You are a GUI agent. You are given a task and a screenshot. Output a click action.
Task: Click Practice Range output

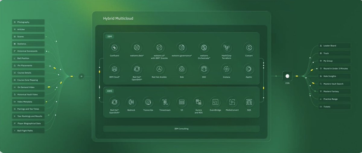(335, 99)
